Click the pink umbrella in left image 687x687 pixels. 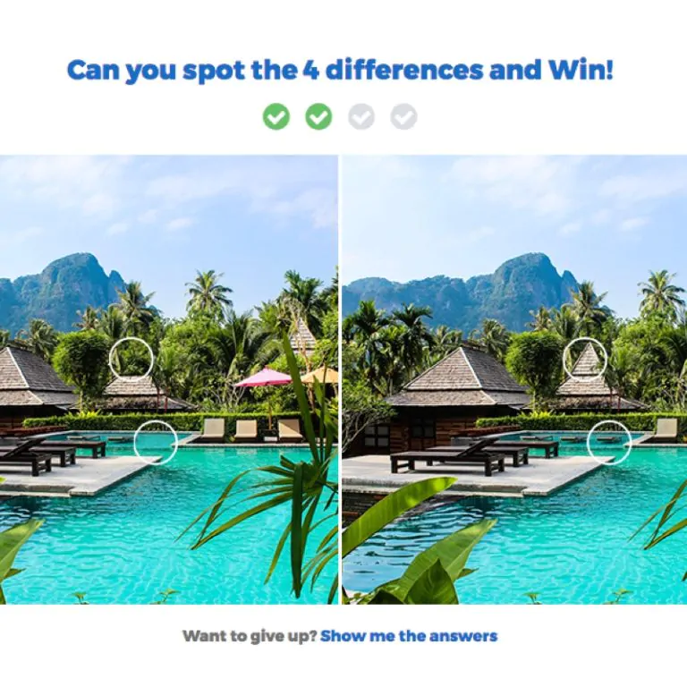point(263,377)
